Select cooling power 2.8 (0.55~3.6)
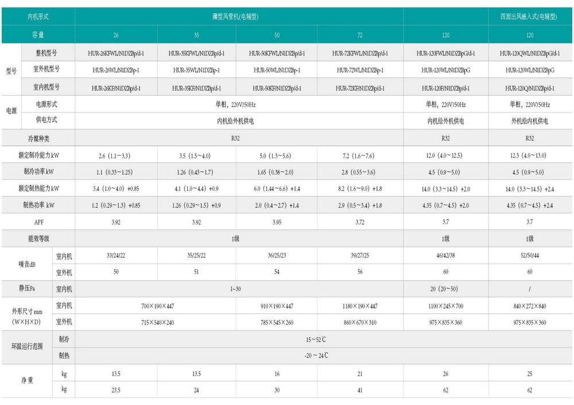This screenshot has width=574, height=405. coord(358,172)
